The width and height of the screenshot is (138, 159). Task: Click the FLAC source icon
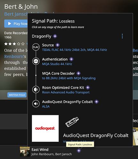(x=36, y=47)
